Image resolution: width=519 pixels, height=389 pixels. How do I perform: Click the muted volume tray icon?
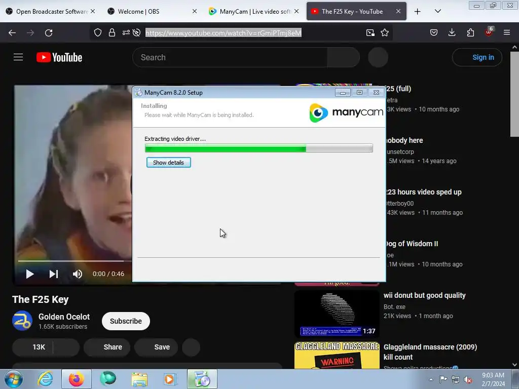click(468, 379)
